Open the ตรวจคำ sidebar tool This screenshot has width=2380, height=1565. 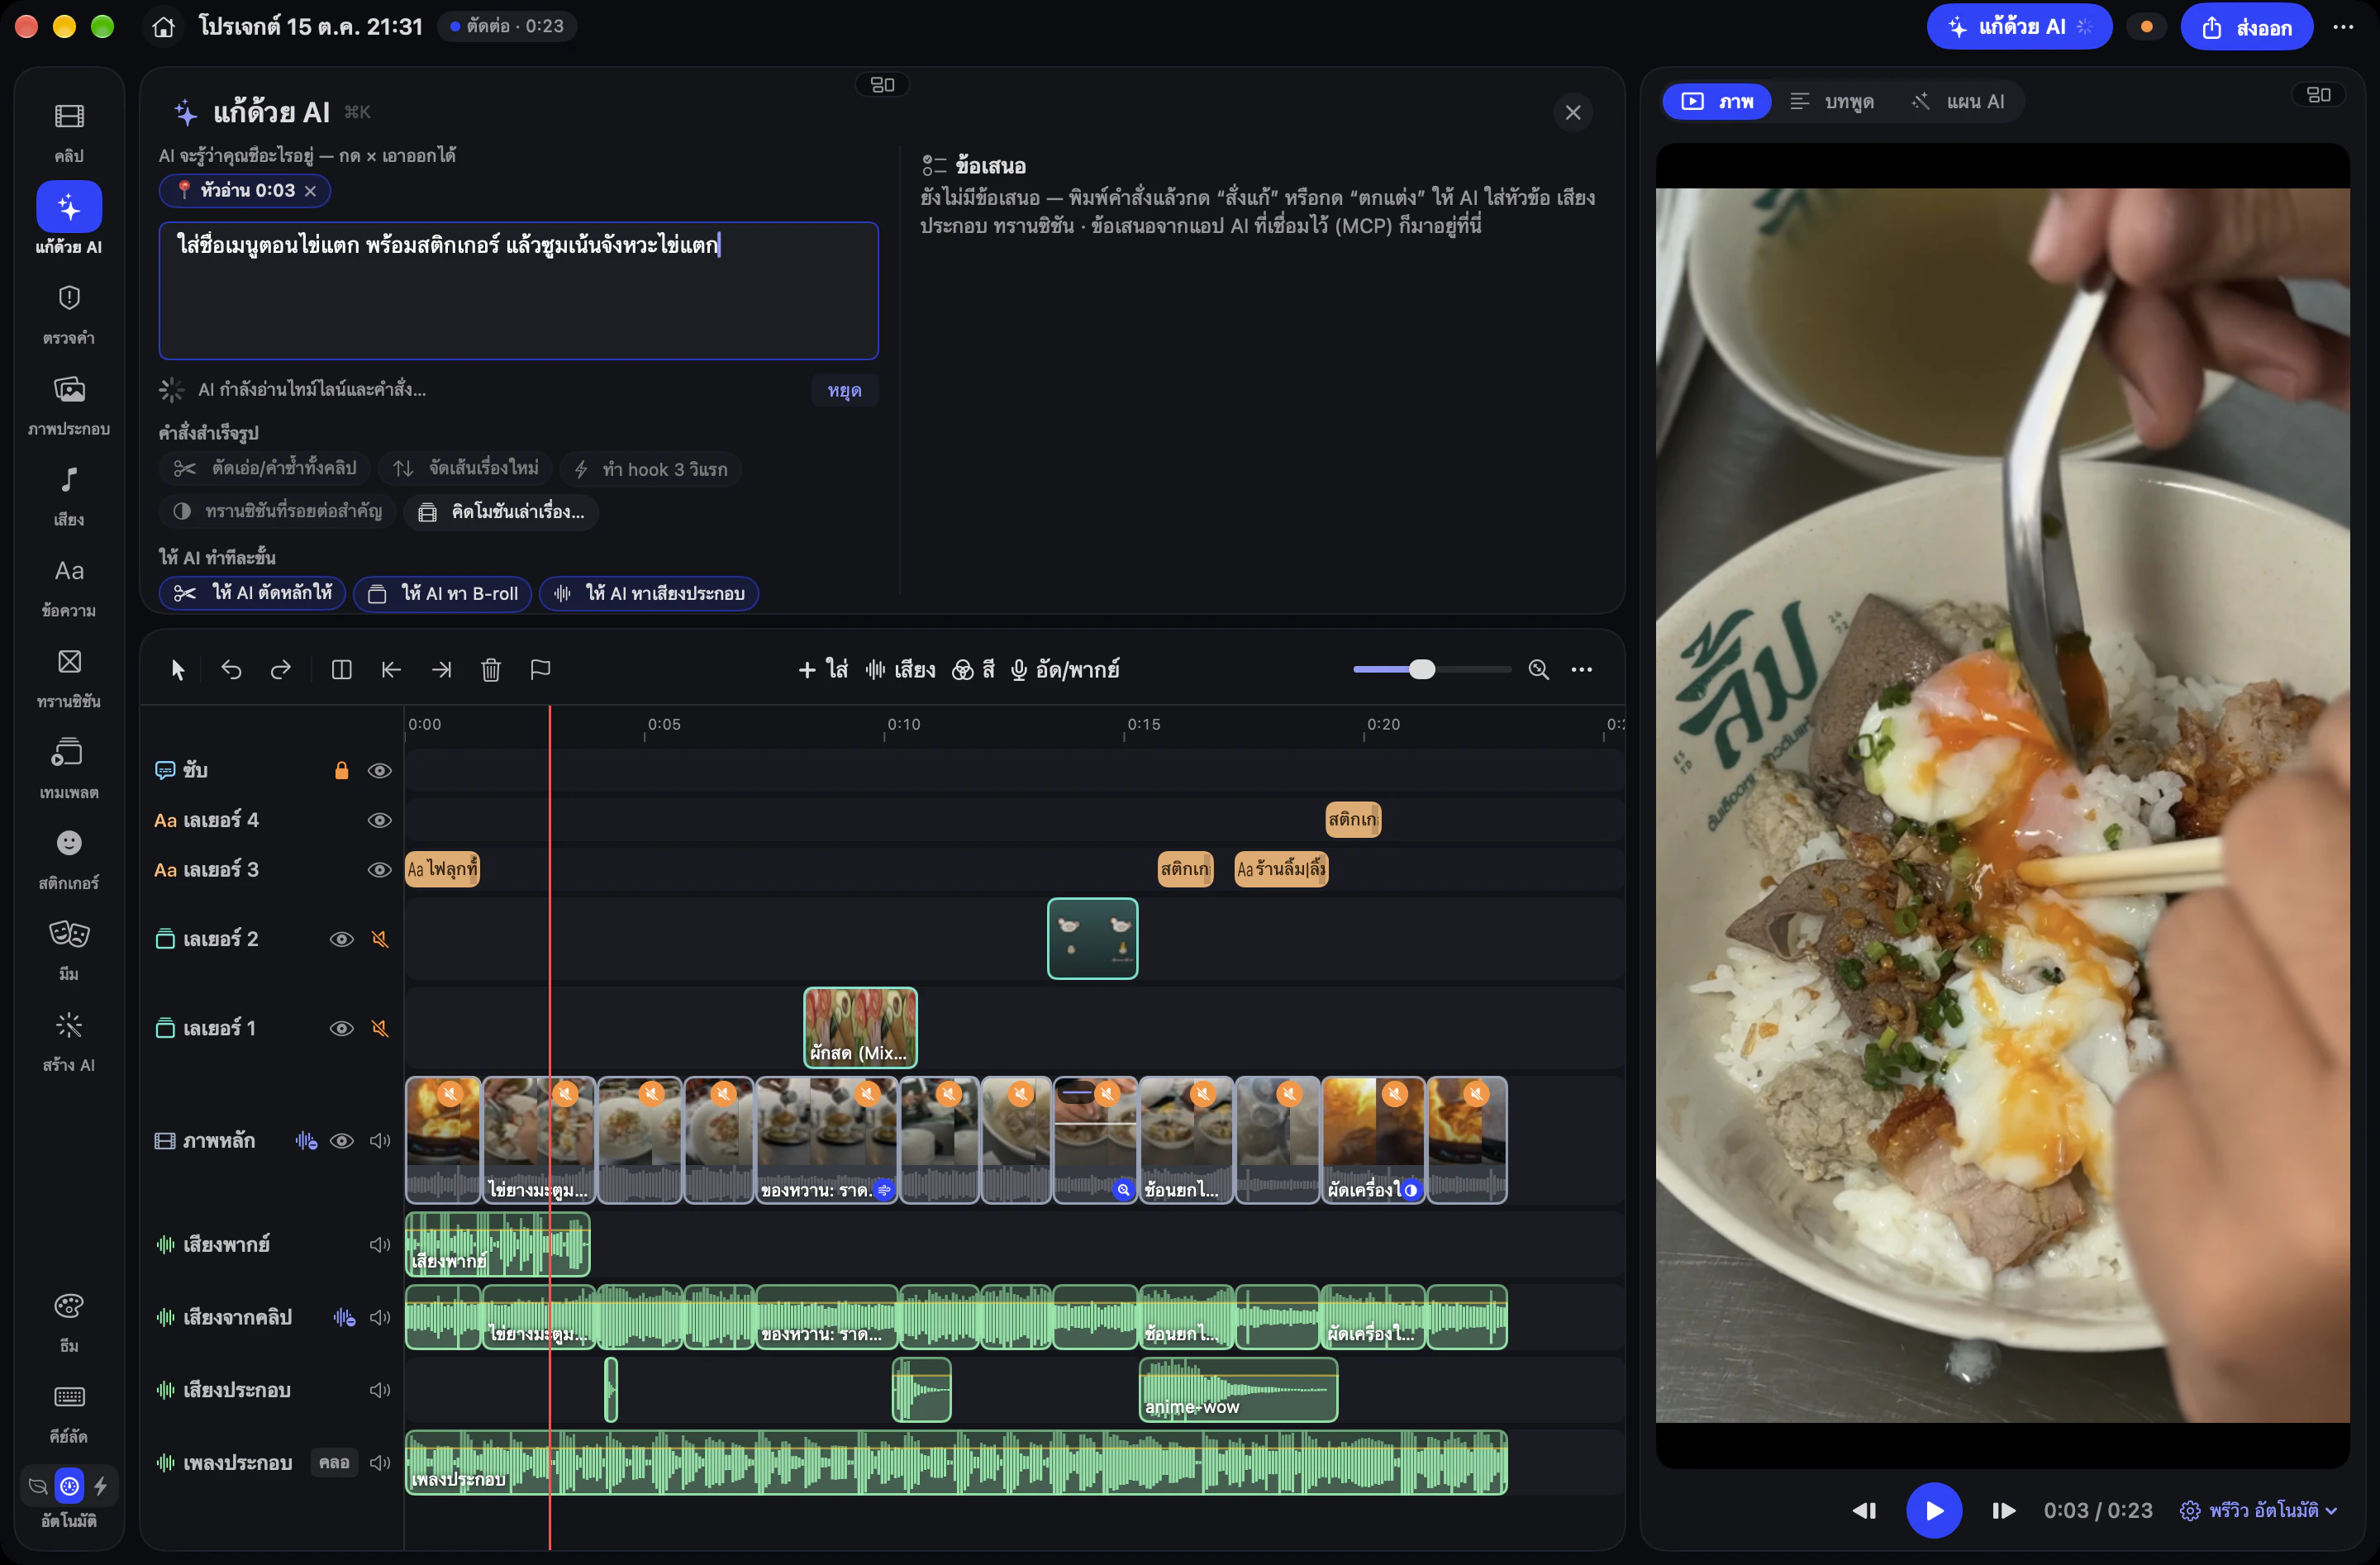click(69, 315)
